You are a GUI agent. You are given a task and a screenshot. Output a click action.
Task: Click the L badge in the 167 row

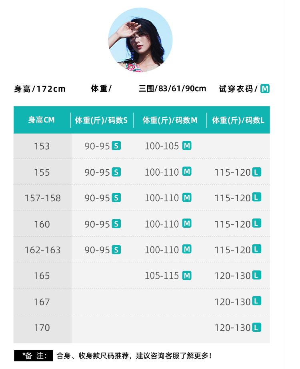click(x=256, y=301)
